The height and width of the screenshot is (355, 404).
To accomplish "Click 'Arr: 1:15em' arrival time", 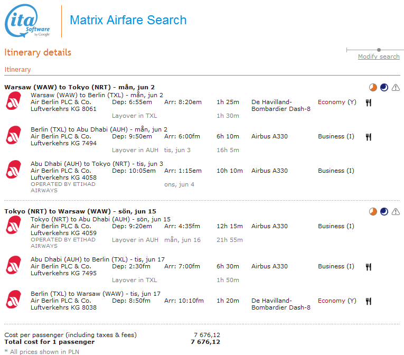I will pyautogui.click(x=183, y=171).
